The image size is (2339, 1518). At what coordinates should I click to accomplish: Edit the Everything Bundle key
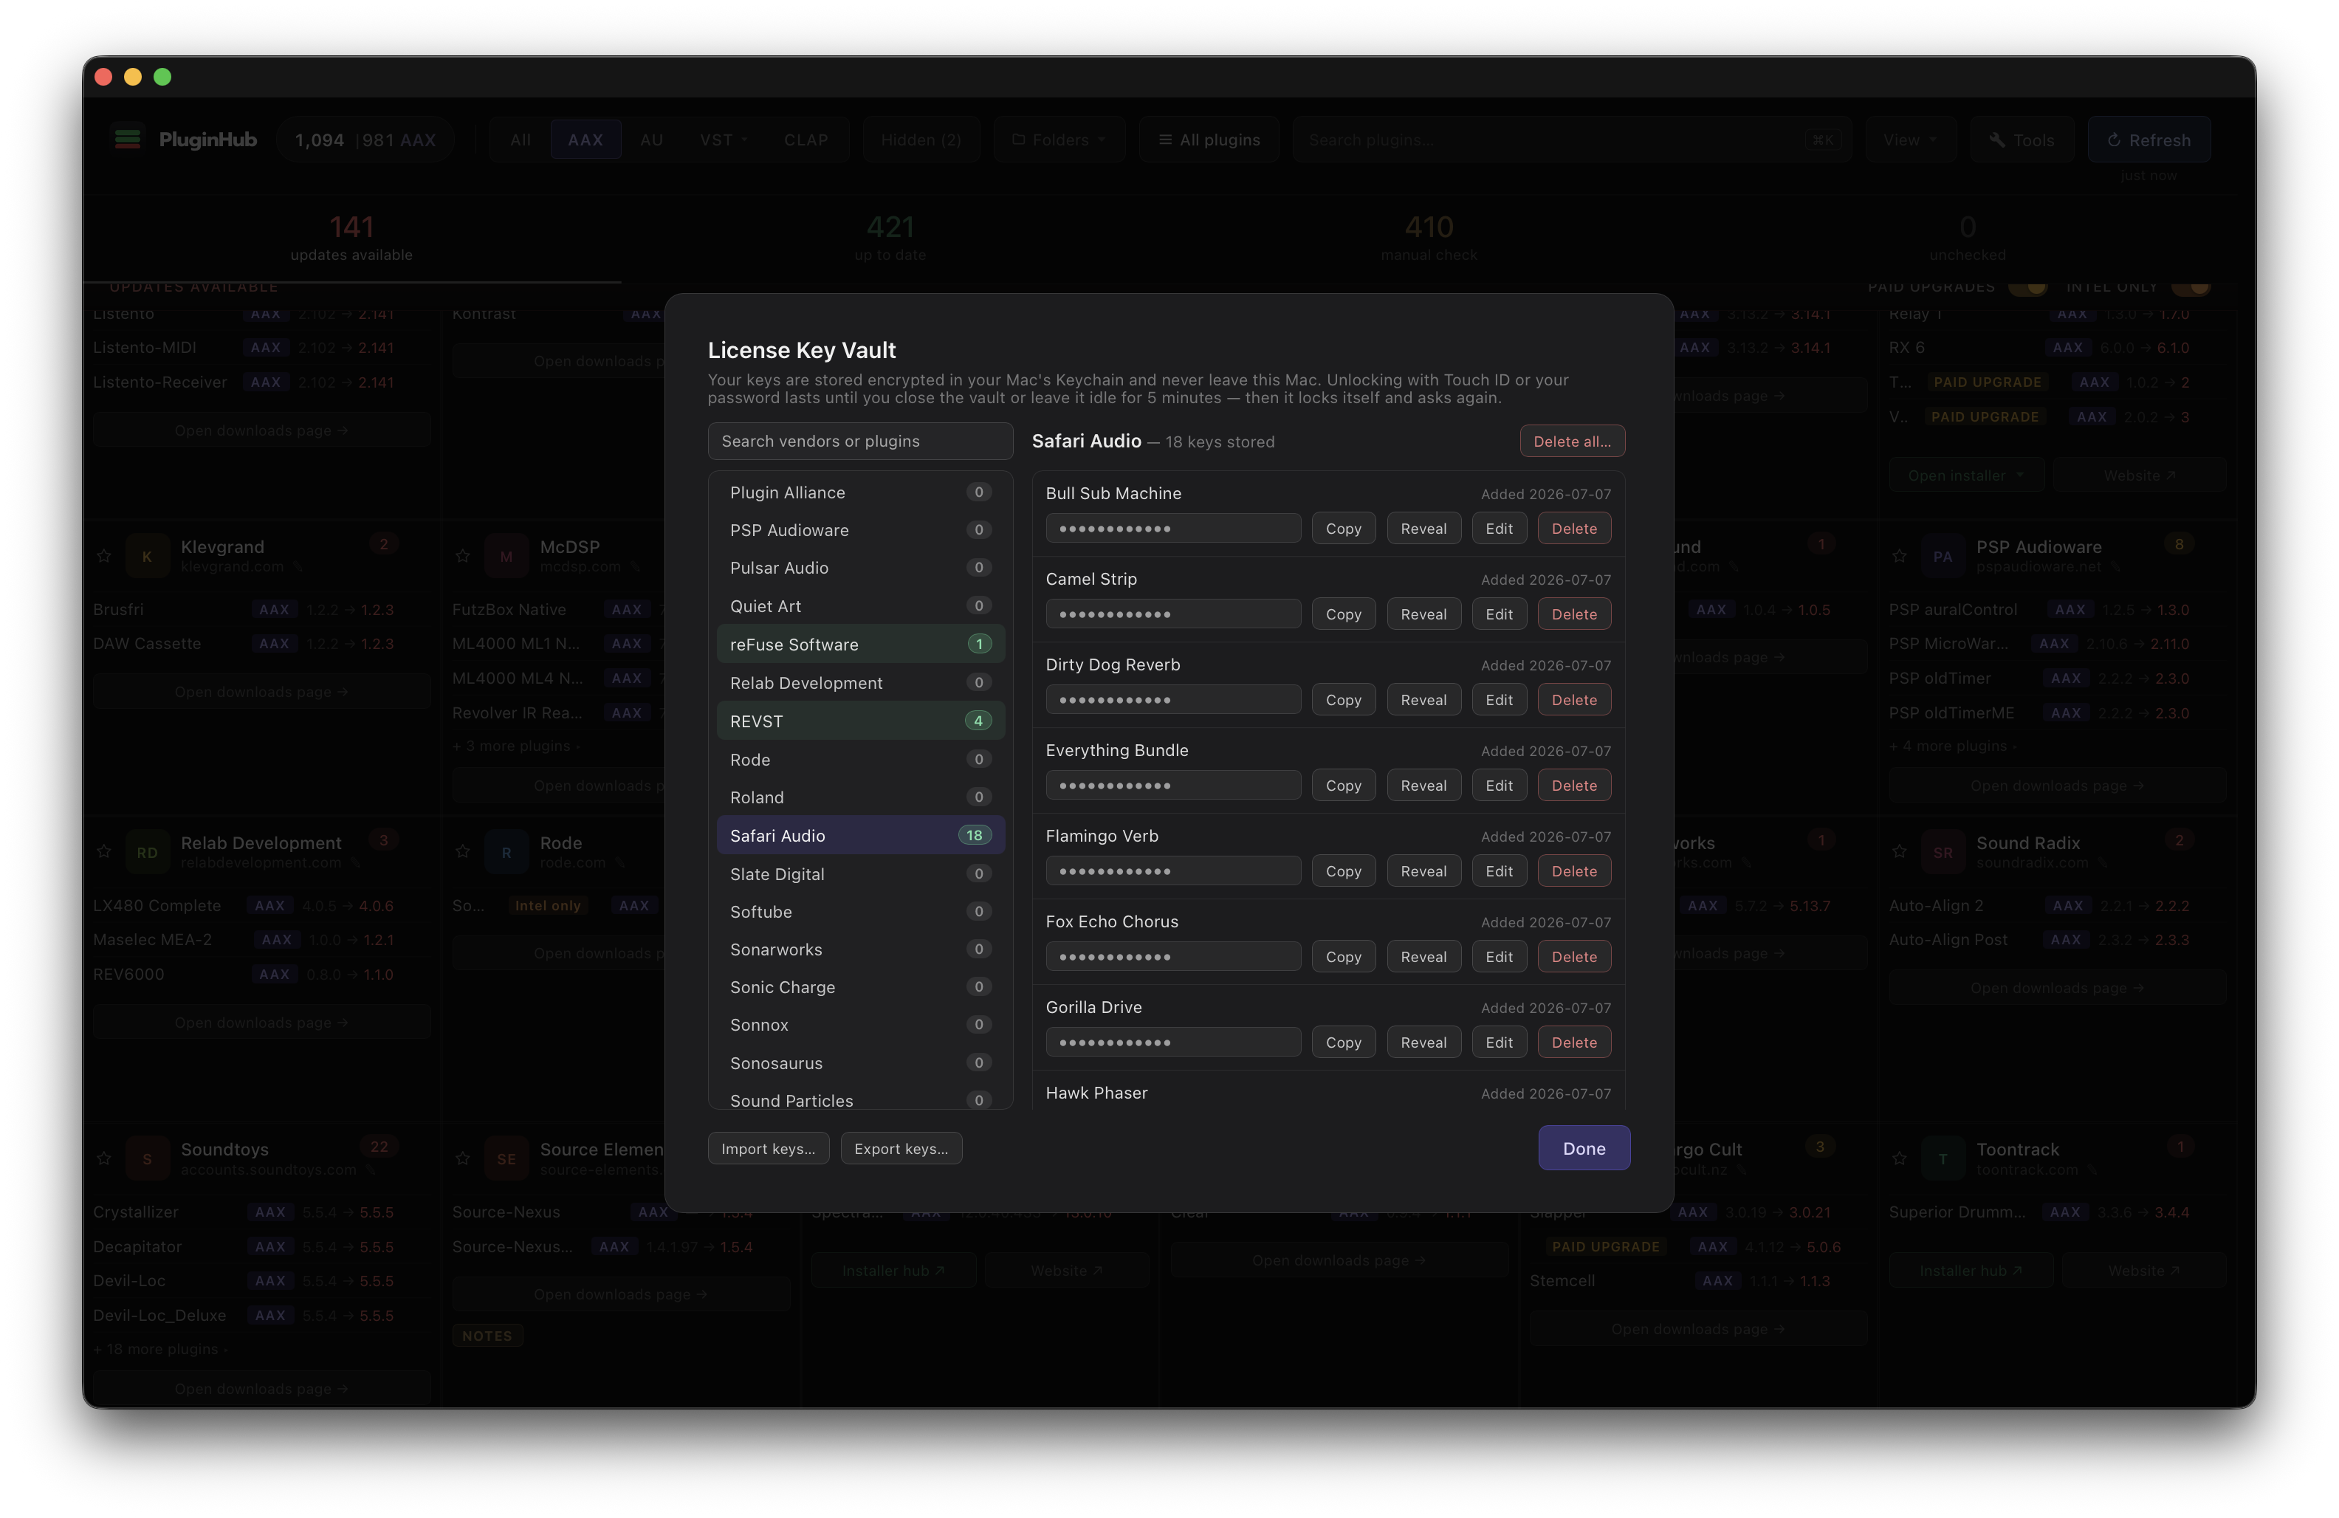1499,785
